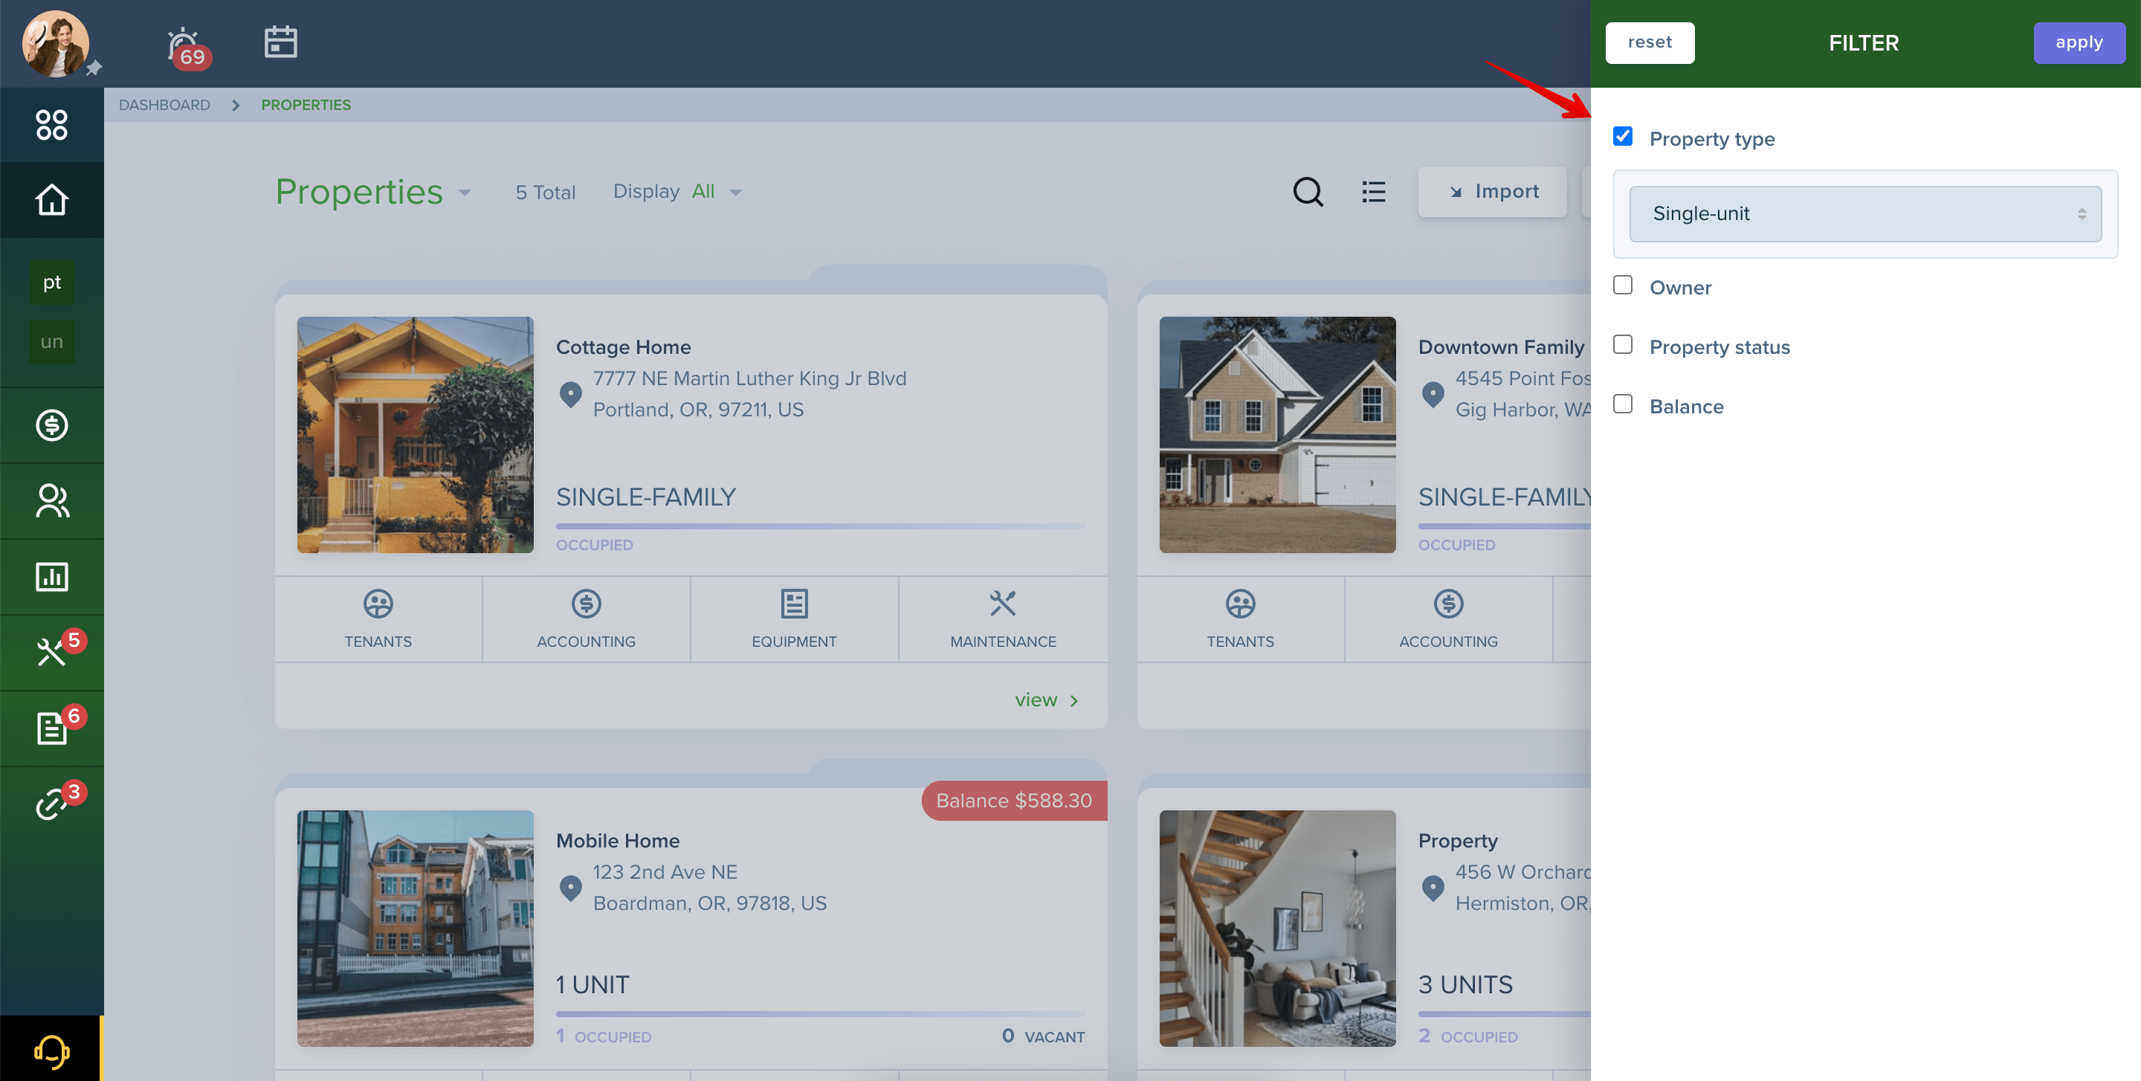Expand the Properties title dropdown arrow
Viewport: 2141px width, 1081px height.
[465, 193]
